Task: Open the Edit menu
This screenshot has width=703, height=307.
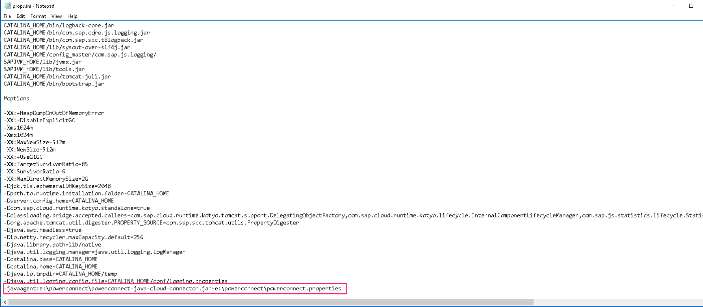Action: coord(21,16)
